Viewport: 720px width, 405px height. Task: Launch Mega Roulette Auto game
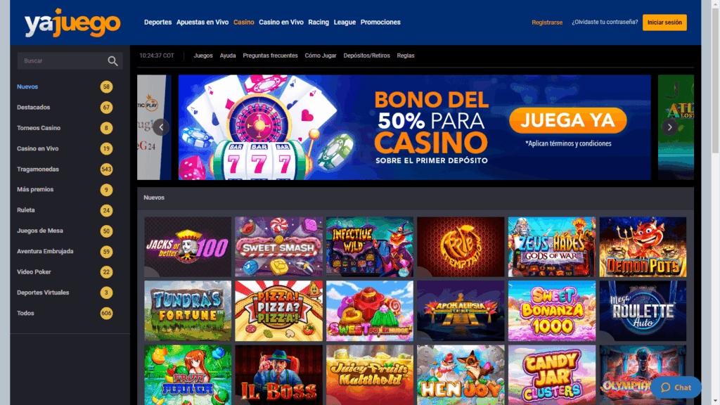[x=643, y=311]
